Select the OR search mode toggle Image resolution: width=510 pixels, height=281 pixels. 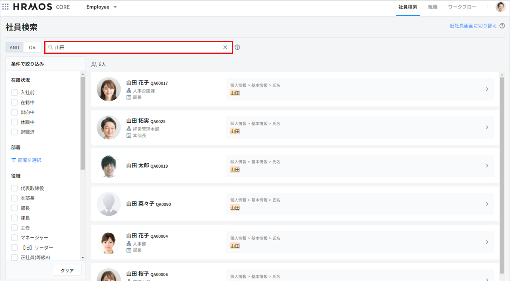[x=32, y=48]
